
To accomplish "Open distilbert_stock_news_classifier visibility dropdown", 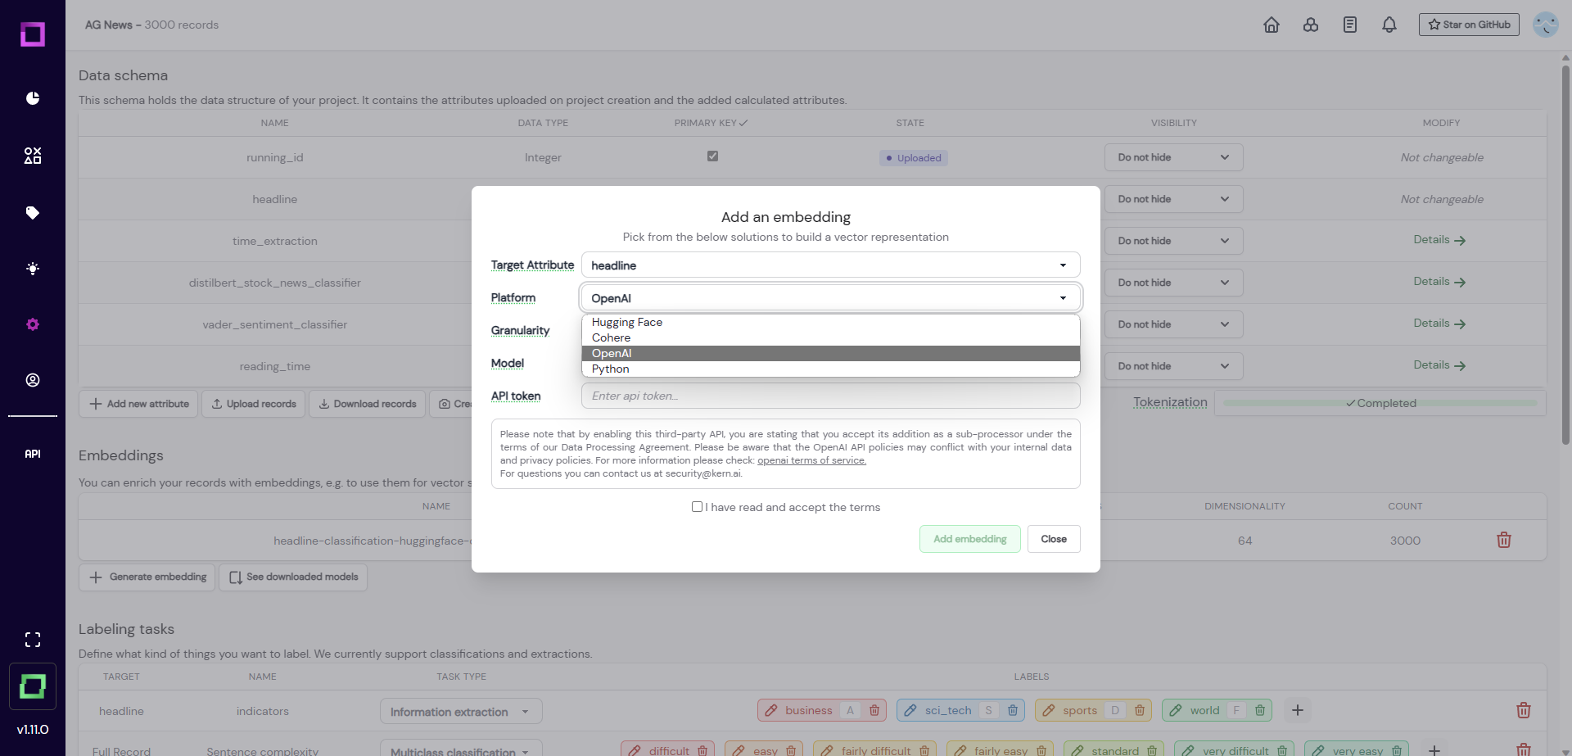I will [x=1173, y=283].
